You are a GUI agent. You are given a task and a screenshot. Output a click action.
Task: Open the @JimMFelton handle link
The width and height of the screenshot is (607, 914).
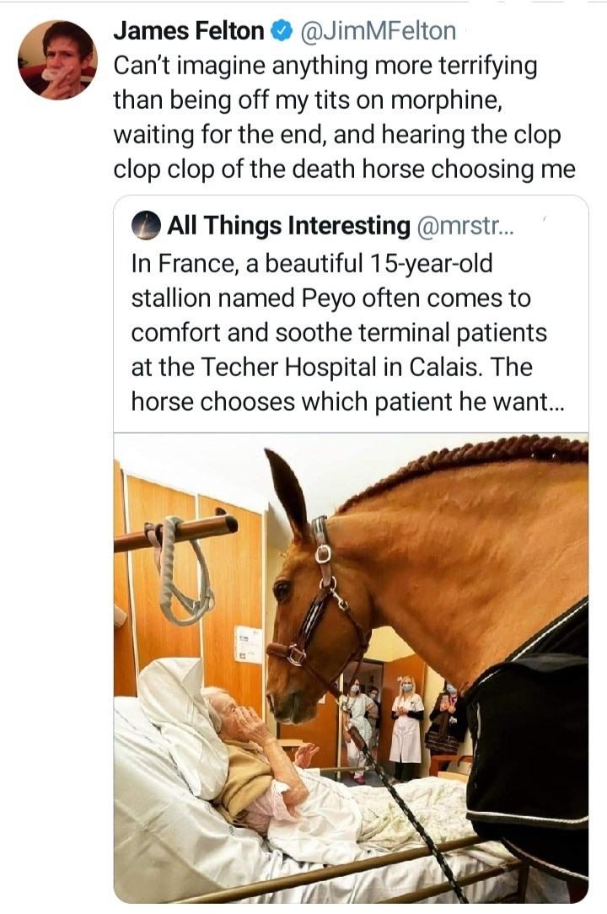pyautogui.click(x=377, y=32)
